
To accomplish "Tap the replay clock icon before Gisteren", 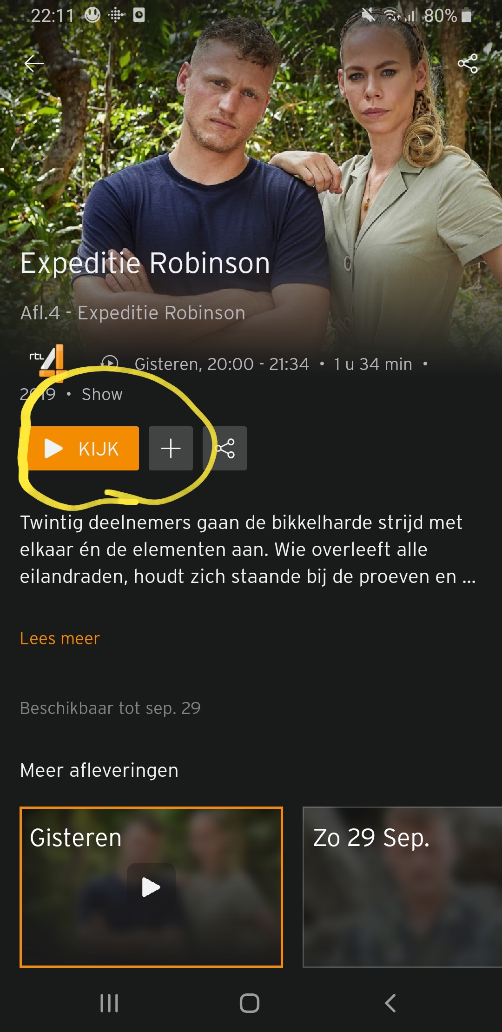I will coord(110,364).
